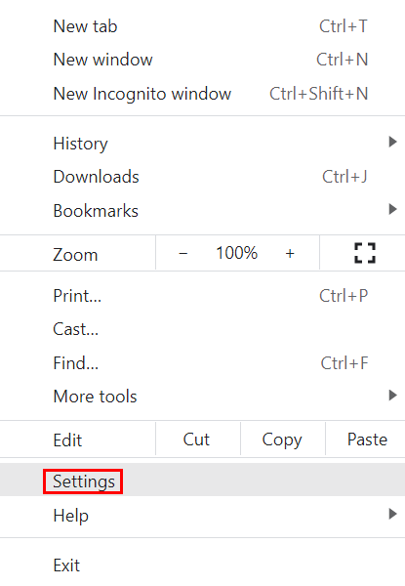Click the Paste button

[366, 439]
